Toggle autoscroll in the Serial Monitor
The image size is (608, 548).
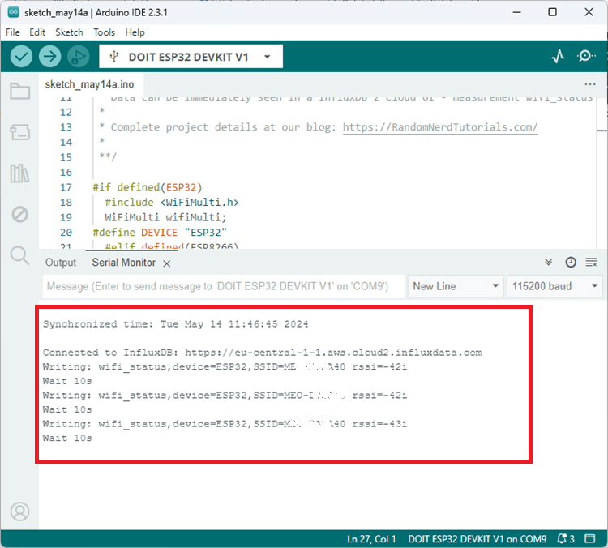coord(549,263)
